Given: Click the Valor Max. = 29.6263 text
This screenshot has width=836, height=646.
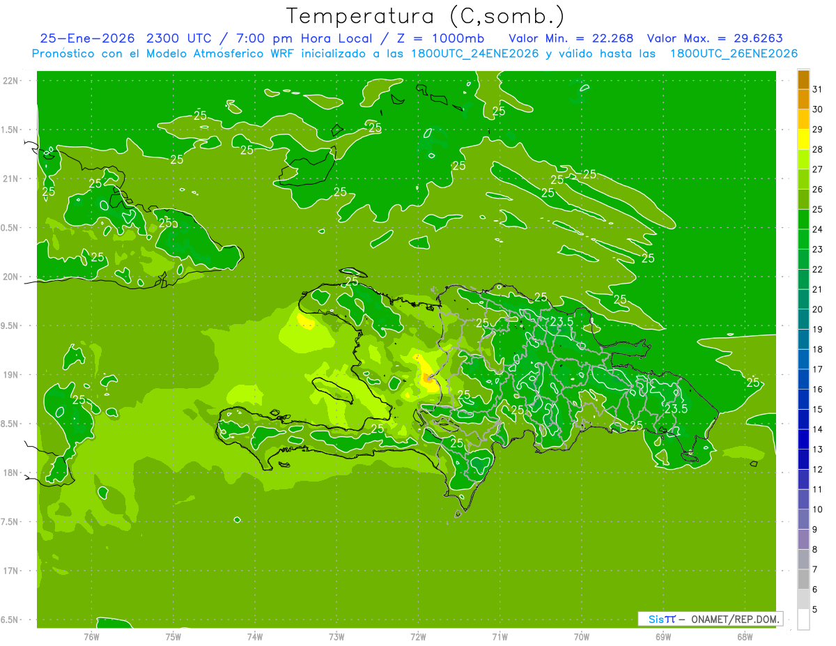Looking at the screenshot, I should (x=719, y=38).
